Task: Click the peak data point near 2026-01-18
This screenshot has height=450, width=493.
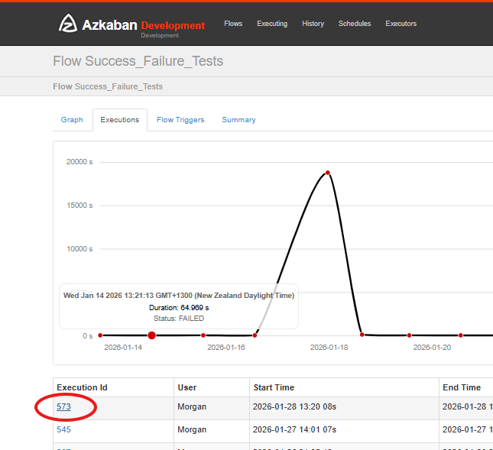Action: (x=328, y=173)
